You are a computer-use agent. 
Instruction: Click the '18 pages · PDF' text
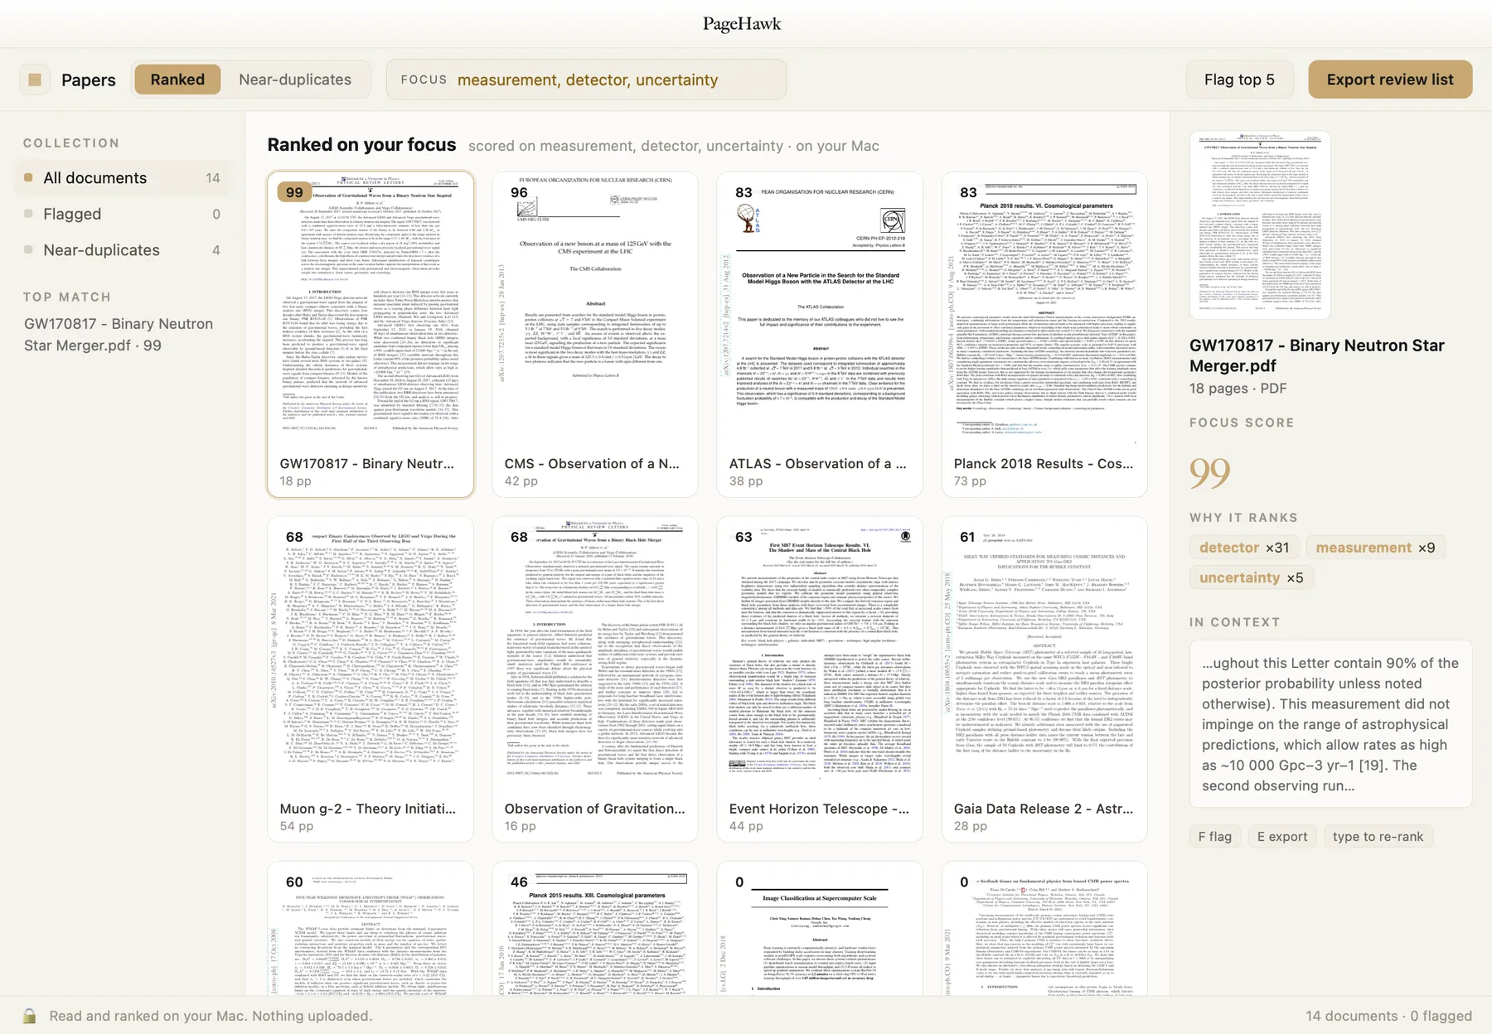1238,389
